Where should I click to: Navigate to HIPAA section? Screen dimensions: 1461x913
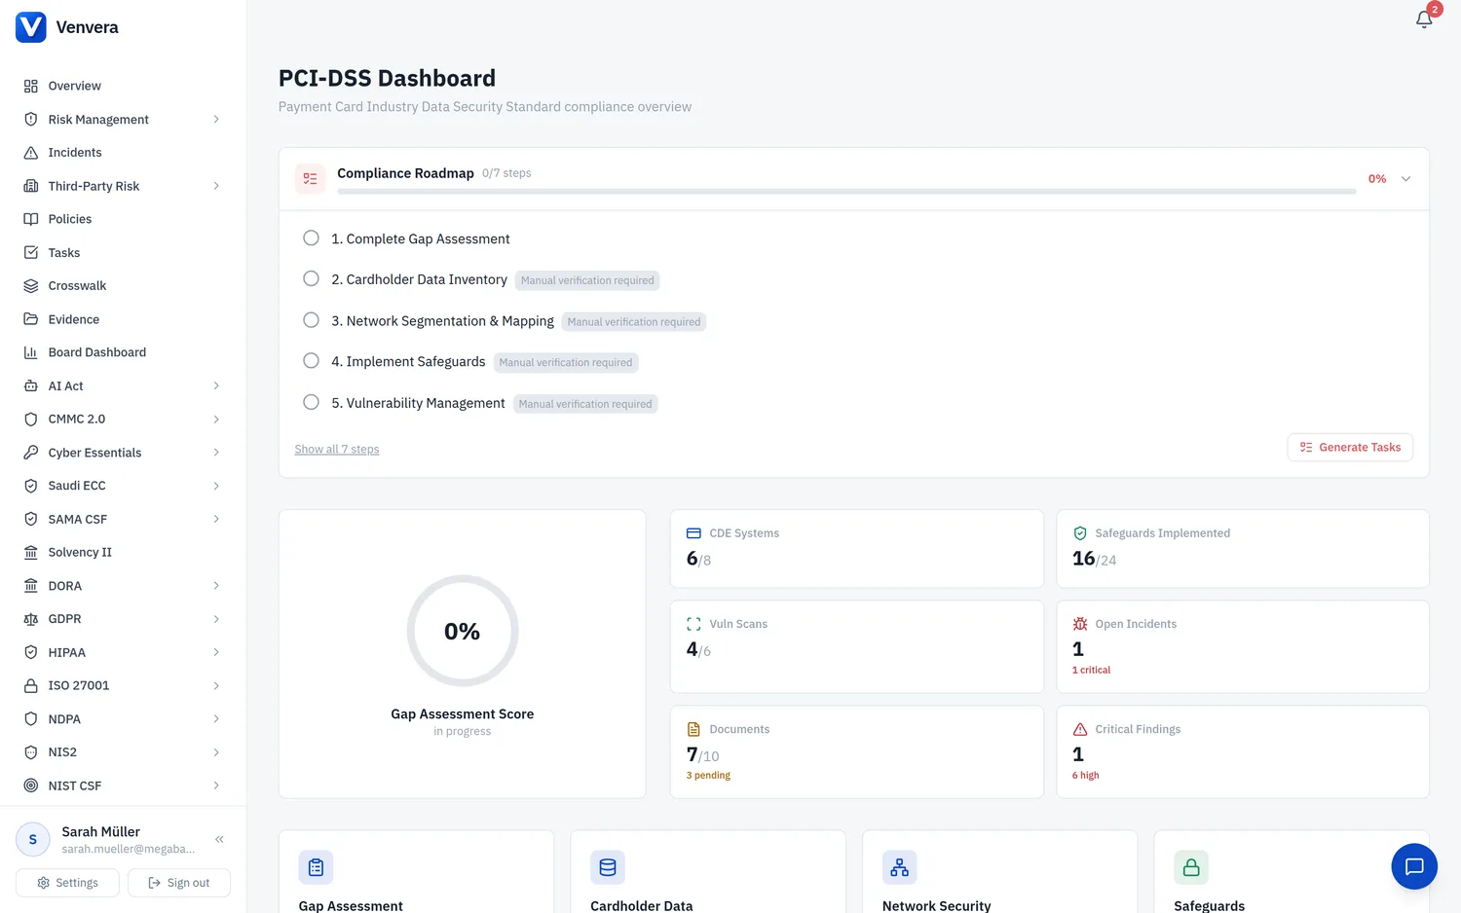(x=123, y=652)
